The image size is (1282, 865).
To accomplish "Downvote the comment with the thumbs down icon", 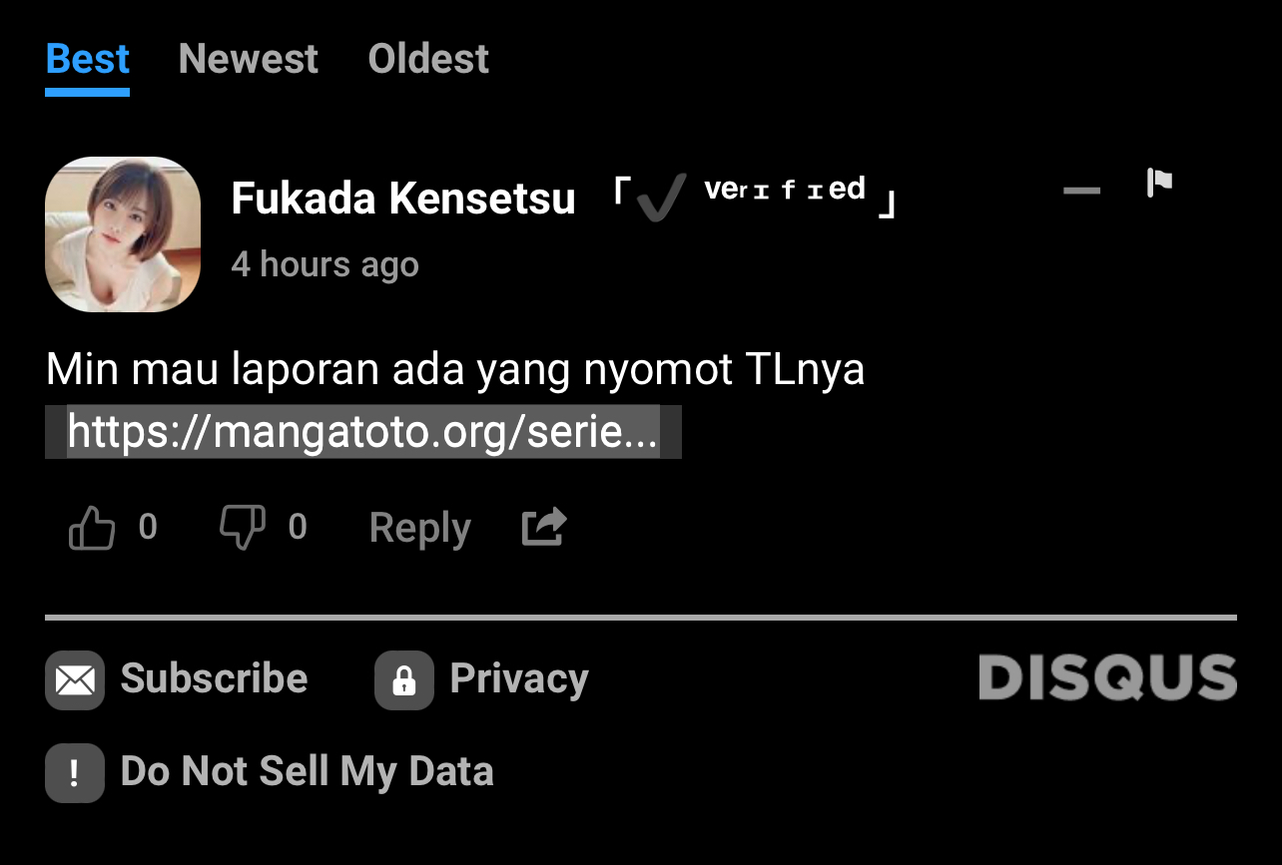I will (x=243, y=526).
